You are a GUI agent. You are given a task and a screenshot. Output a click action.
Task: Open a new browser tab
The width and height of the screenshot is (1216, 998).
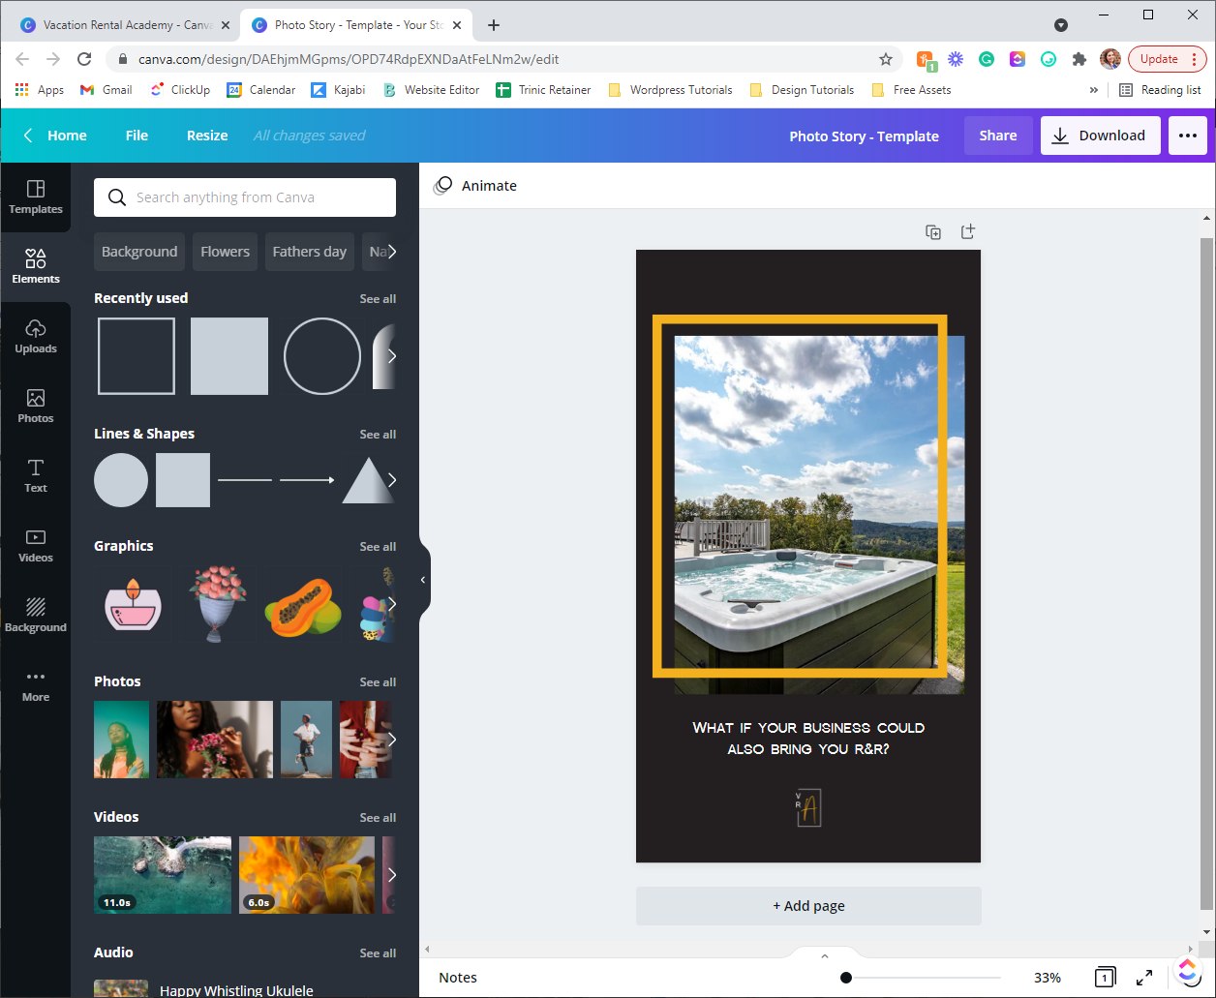click(x=494, y=25)
